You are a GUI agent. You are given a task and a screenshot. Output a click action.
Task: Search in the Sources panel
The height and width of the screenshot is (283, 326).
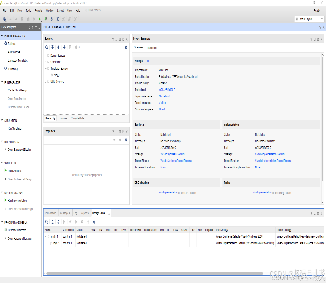click(46, 47)
